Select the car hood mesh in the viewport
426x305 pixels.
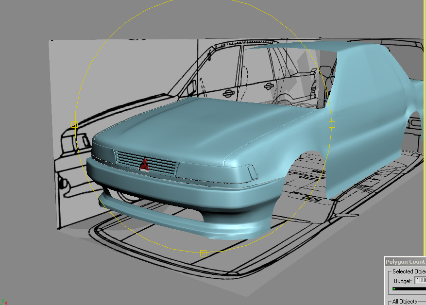click(x=201, y=128)
